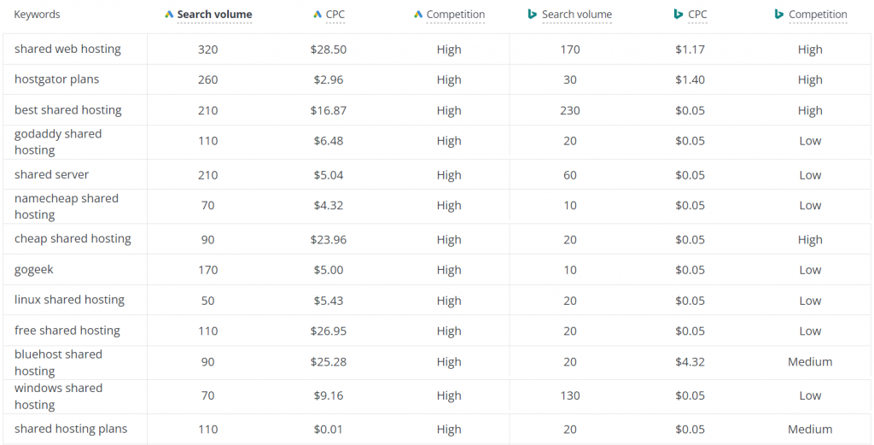Select the 'shared hosting plans' keyword
874x445 pixels.
(x=71, y=429)
